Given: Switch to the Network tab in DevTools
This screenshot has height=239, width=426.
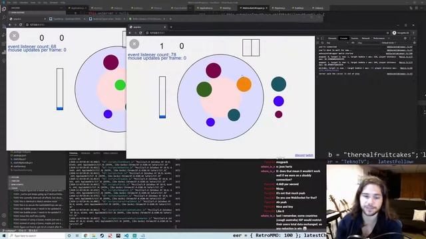Looking at the screenshot, I should [x=365, y=39].
